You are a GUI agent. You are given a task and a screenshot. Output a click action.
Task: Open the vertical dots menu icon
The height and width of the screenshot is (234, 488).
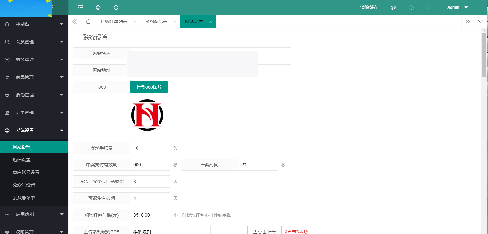click(478, 7)
